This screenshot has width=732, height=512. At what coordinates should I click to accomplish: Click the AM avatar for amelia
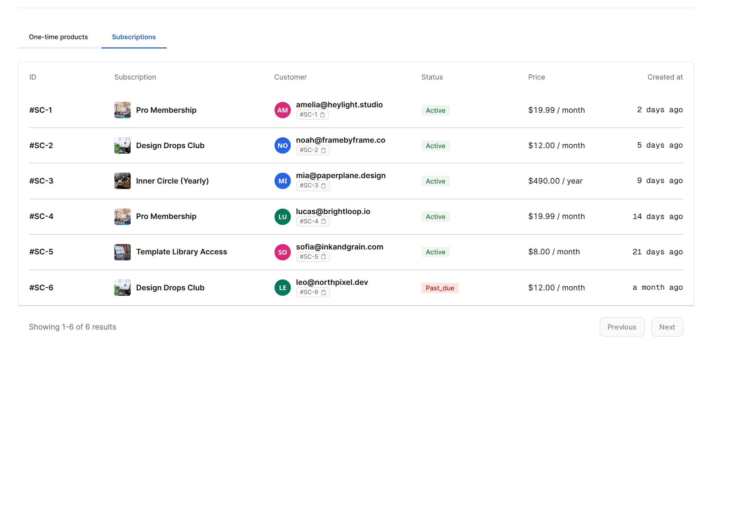(282, 110)
